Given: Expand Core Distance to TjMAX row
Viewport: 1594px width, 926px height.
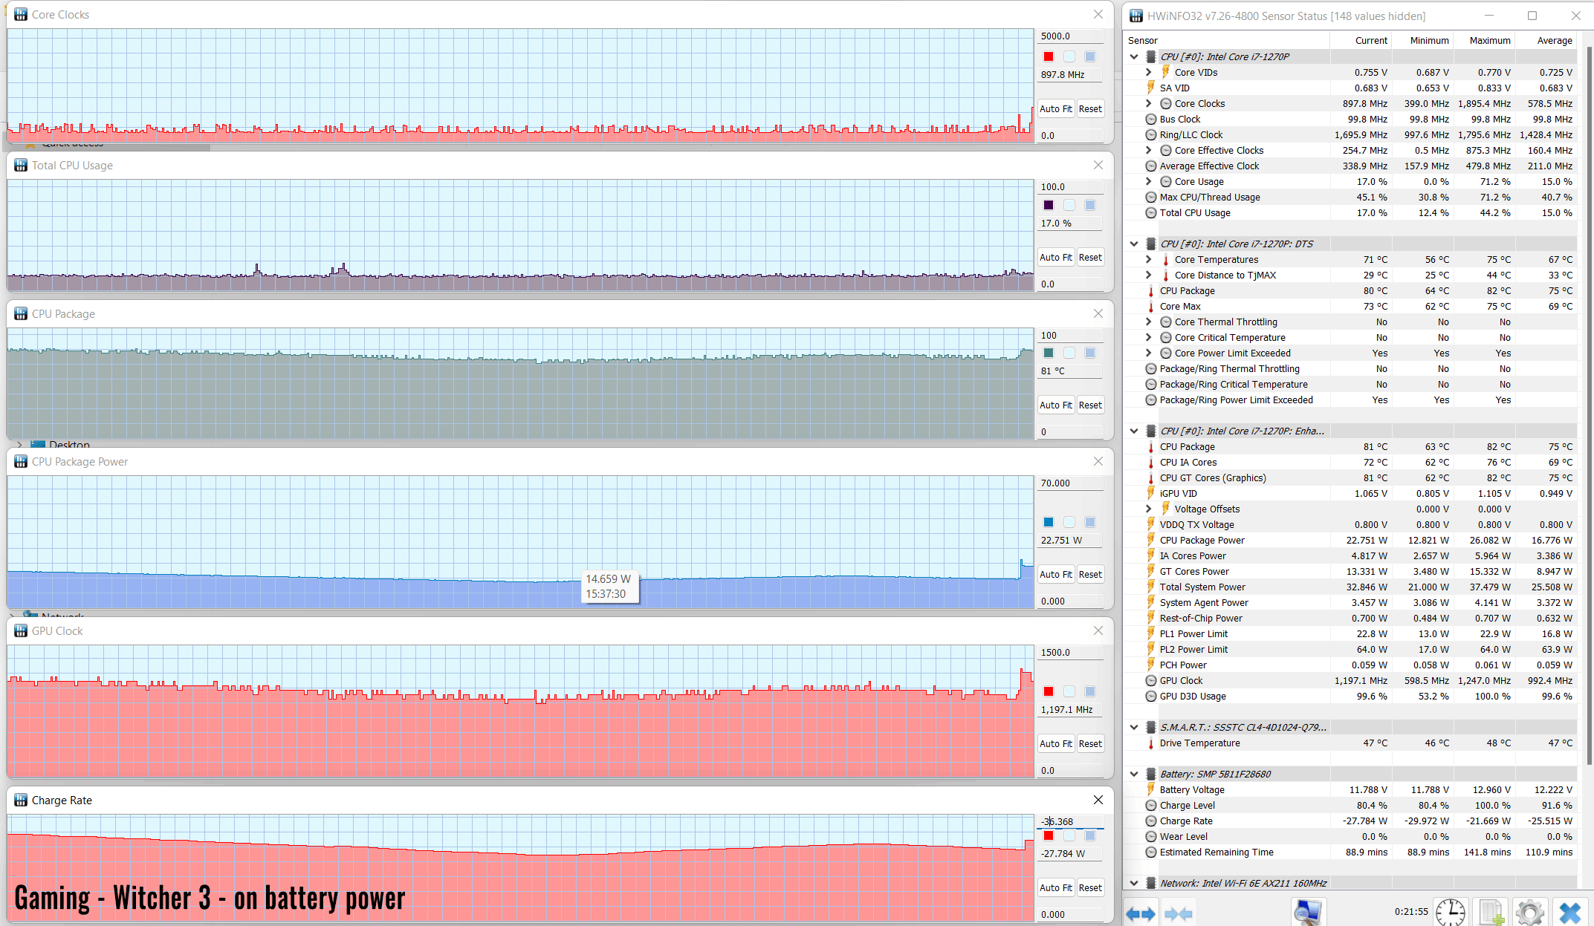Looking at the screenshot, I should pyautogui.click(x=1149, y=275).
